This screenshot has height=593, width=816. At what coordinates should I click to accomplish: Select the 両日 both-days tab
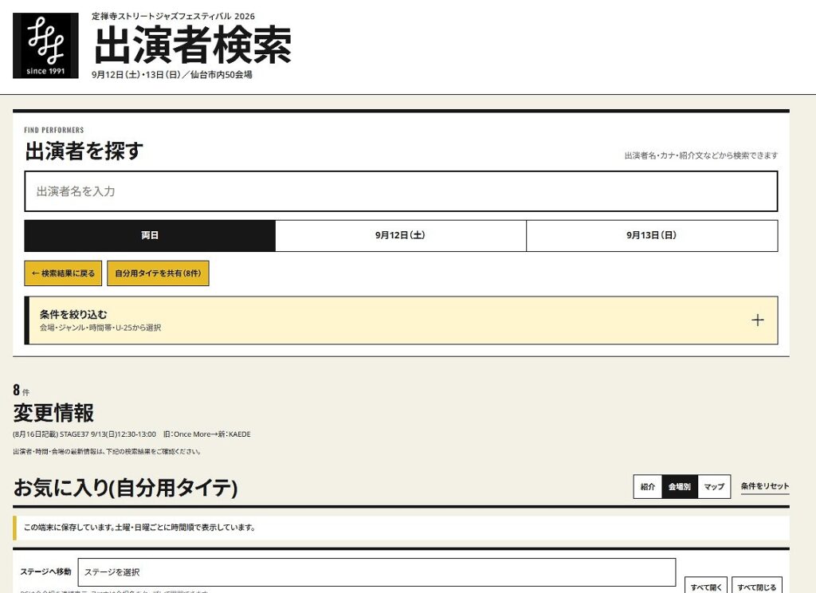pos(150,235)
